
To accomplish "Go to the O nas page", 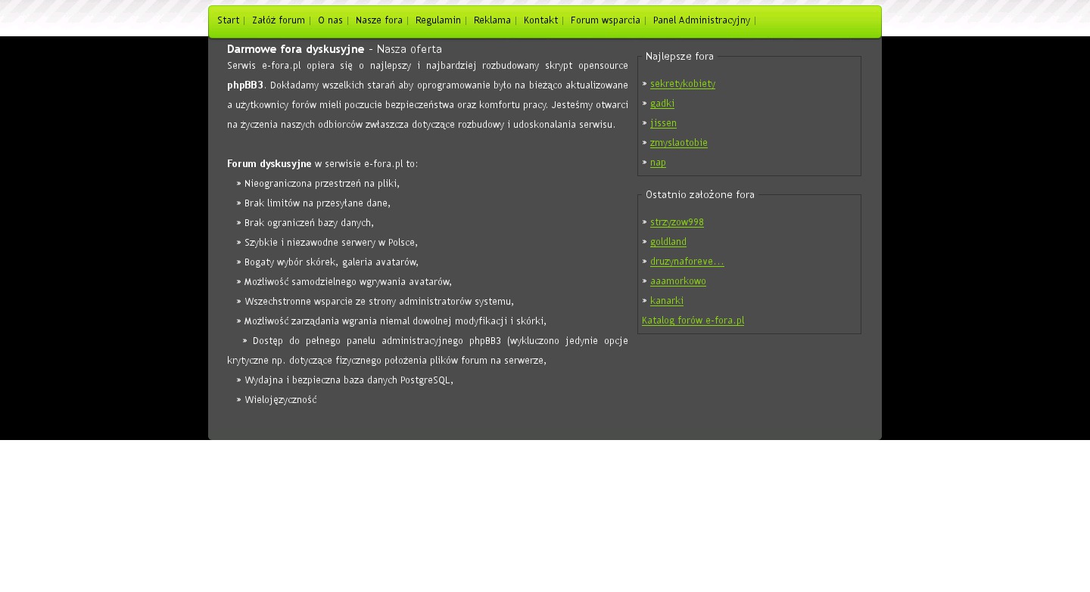I will click(330, 20).
